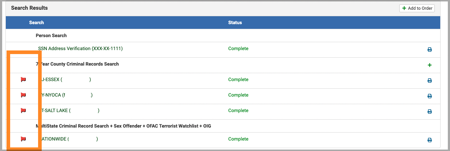
Task: Print the NY-NYOCA search result
Action: (430, 96)
